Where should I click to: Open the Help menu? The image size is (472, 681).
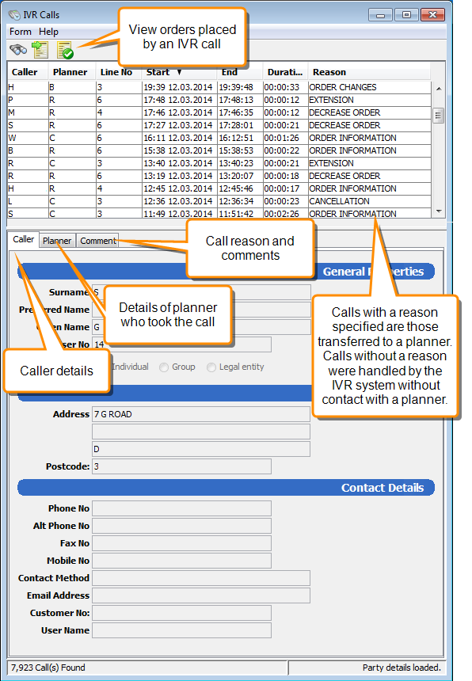pos(48,32)
